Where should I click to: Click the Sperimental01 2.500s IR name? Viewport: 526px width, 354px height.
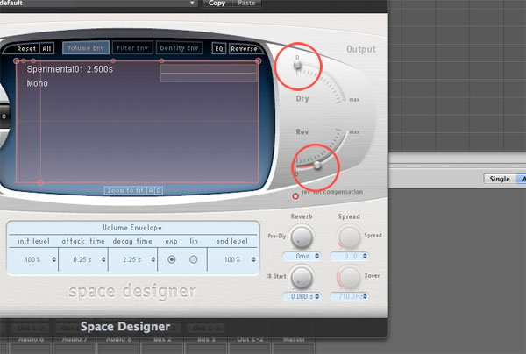(70, 69)
